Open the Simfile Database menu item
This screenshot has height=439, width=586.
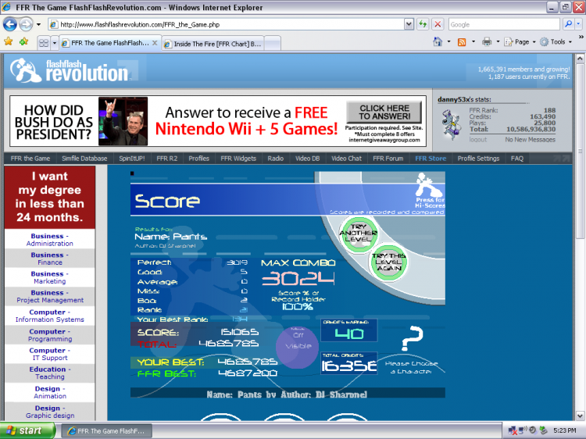click(x=84, y=159)
